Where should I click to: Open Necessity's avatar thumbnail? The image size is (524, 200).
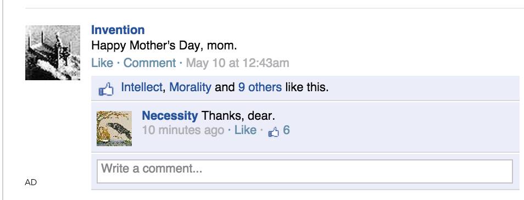tap(114, 129)
